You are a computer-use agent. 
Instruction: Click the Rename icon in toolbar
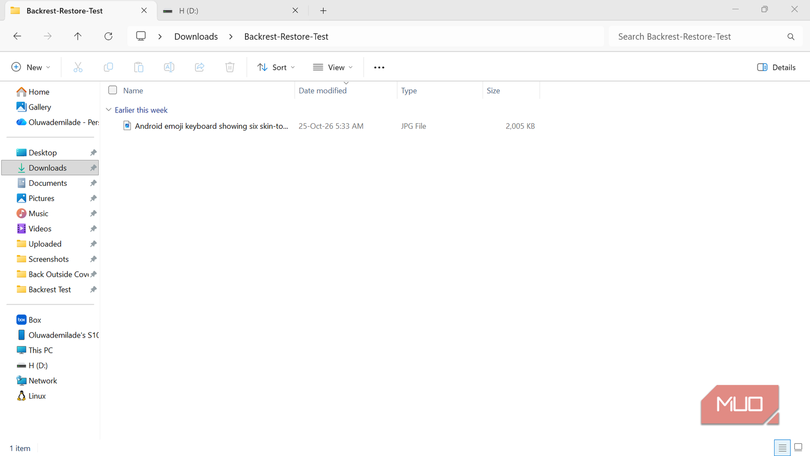[169, 67]
